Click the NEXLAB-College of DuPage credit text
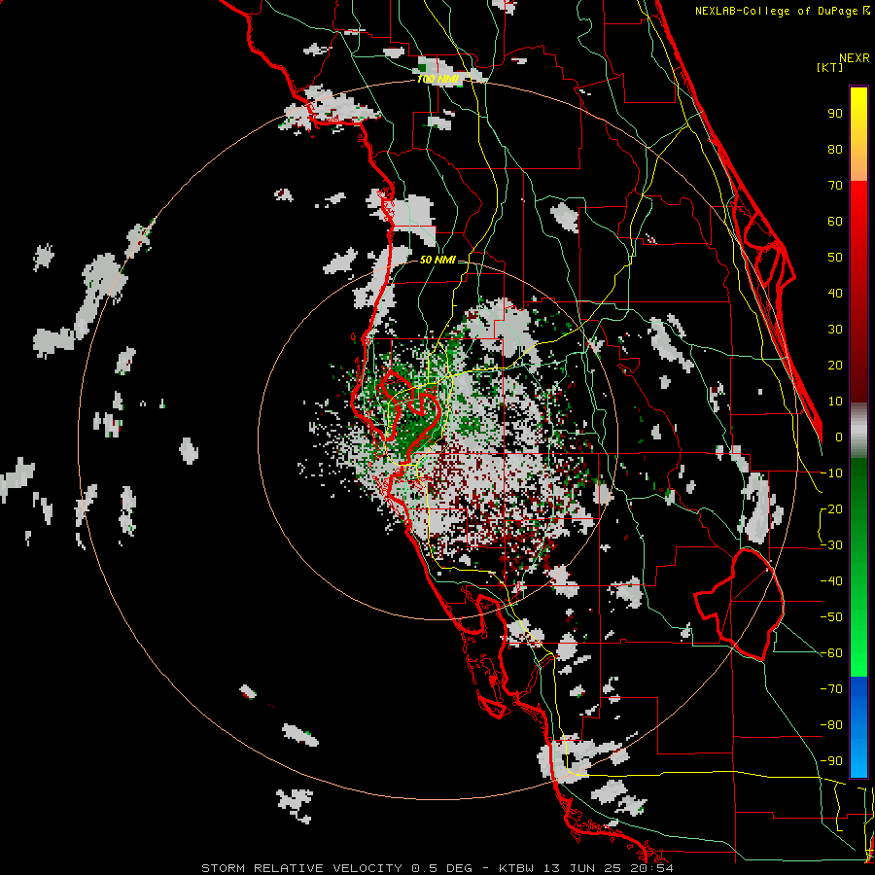875x875 pixels. tap(782, 11)
